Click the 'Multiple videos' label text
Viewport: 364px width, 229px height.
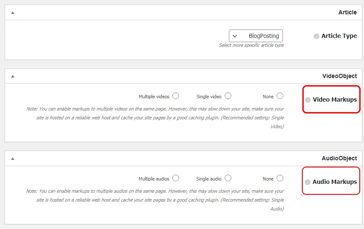click(x=154, y=97)
